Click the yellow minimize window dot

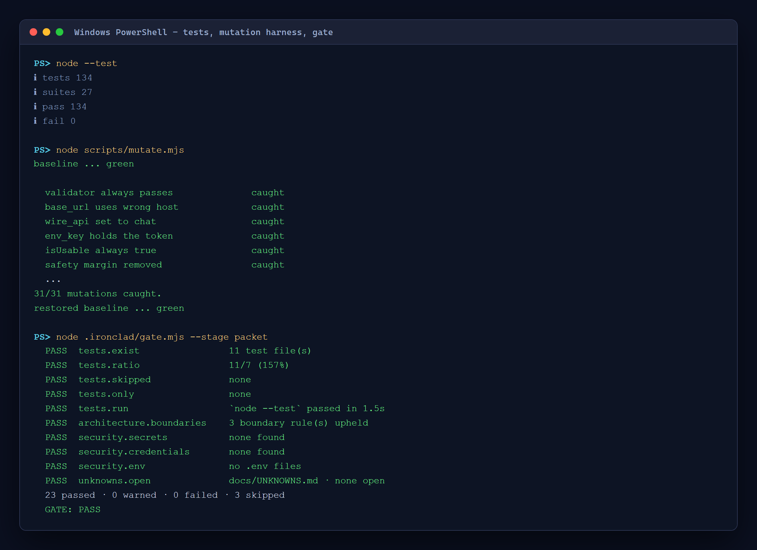46,32
